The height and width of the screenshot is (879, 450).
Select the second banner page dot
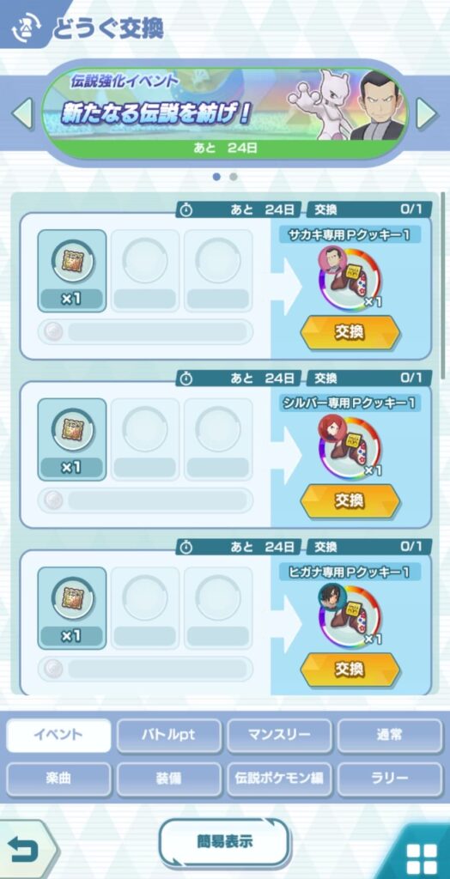click(x=234, y=177)
